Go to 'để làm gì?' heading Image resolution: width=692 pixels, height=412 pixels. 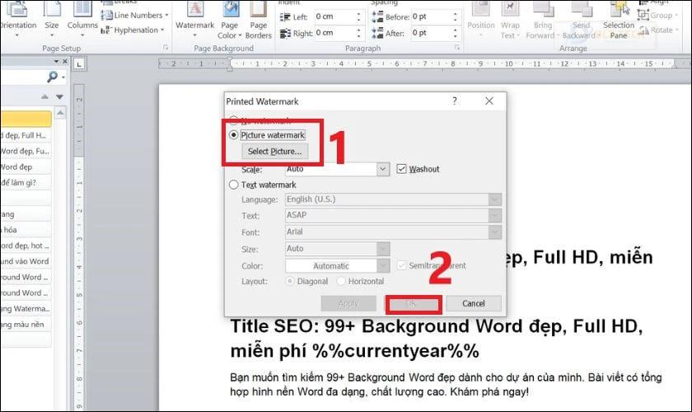pyautogui.click(x=26, y=182)
